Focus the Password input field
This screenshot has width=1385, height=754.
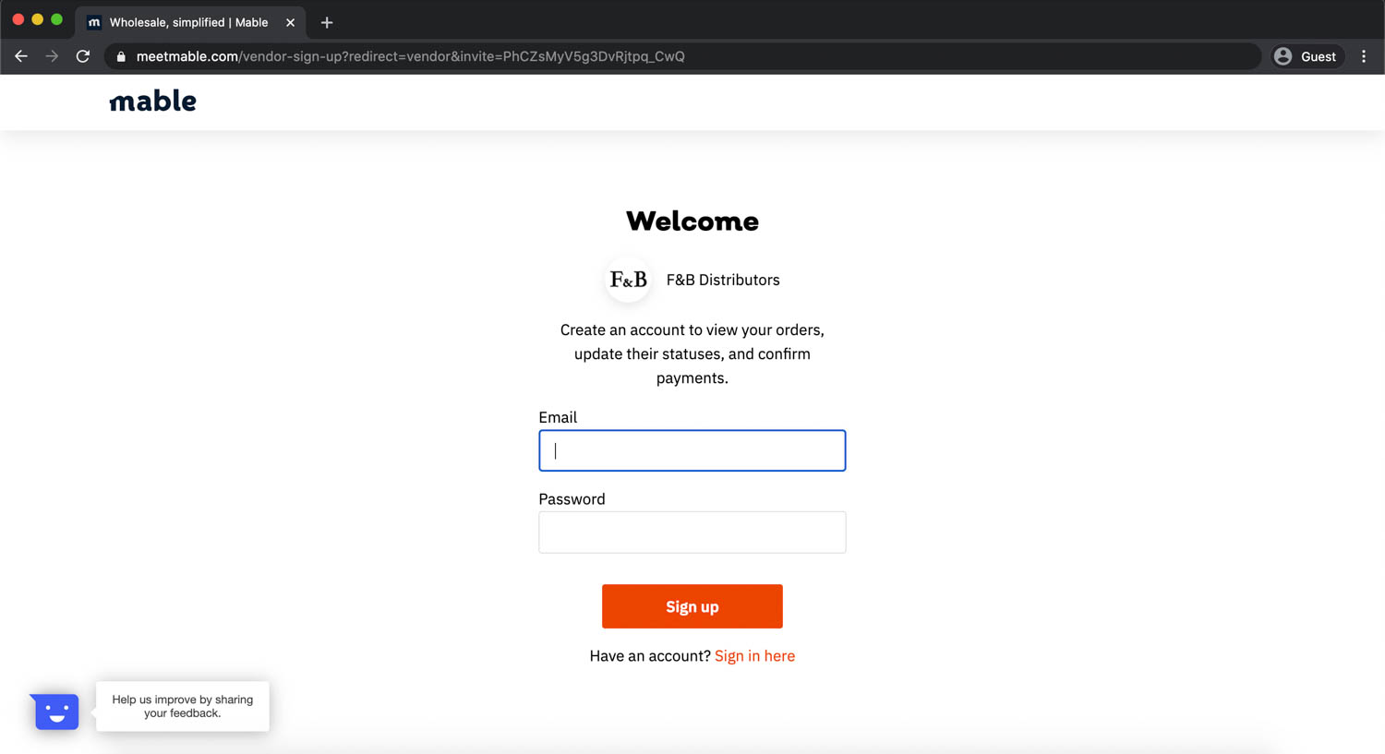point(692,533)
